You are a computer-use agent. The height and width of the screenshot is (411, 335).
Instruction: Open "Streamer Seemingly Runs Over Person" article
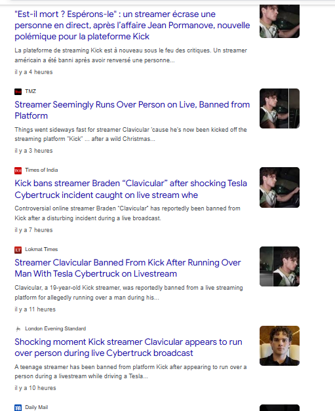pyautogui.click(x=132, y=110)
